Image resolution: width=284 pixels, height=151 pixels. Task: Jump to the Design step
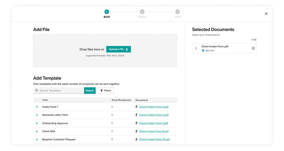tap(142, 12)
